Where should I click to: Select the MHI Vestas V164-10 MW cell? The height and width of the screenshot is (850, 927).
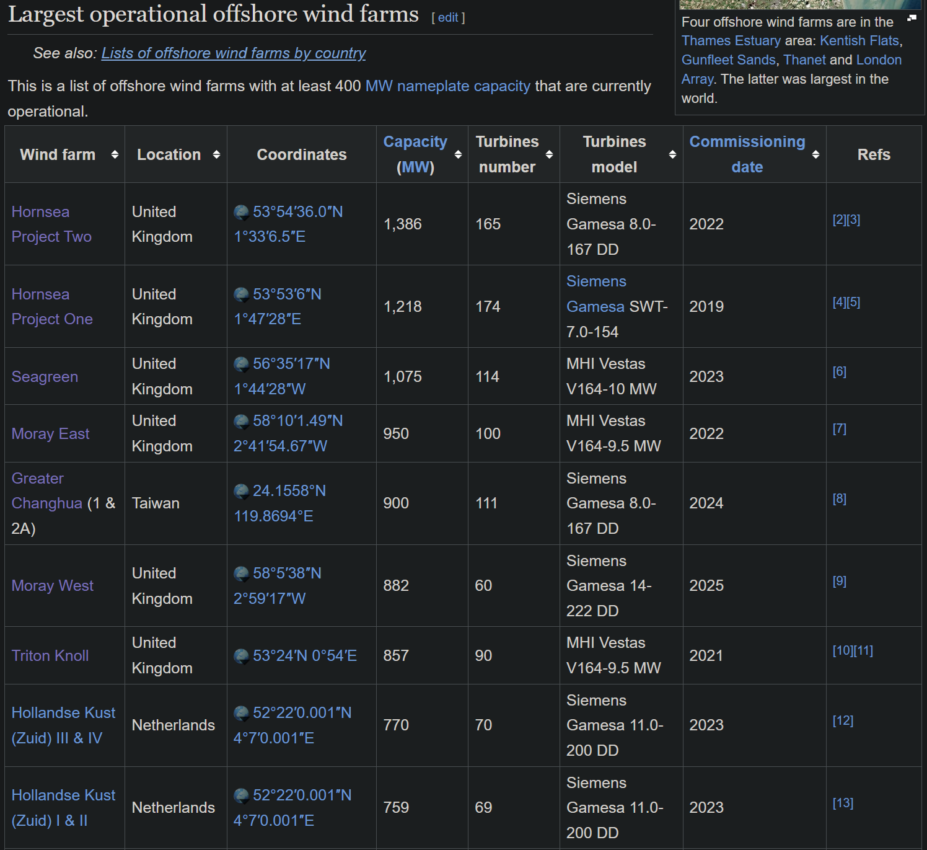click(x=622, y=376)
